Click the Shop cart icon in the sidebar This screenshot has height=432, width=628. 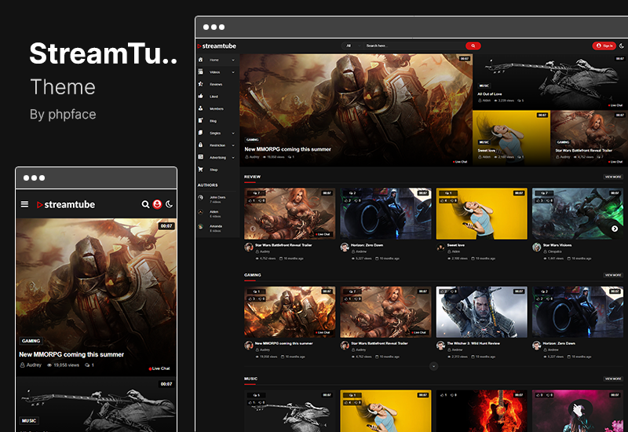point(201,170)
